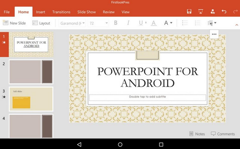This screenshot has height=149, width=240.
Task: Open the Review tab
Action: click(x=109, y=12)
